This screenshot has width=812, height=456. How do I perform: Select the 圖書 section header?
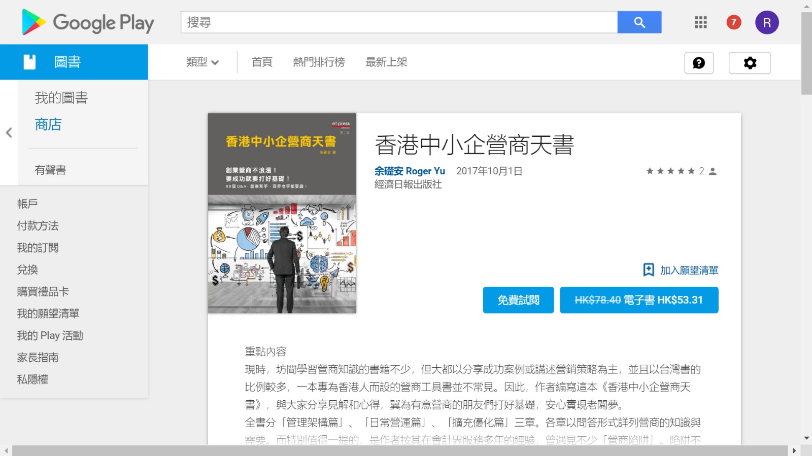[74, 62]
